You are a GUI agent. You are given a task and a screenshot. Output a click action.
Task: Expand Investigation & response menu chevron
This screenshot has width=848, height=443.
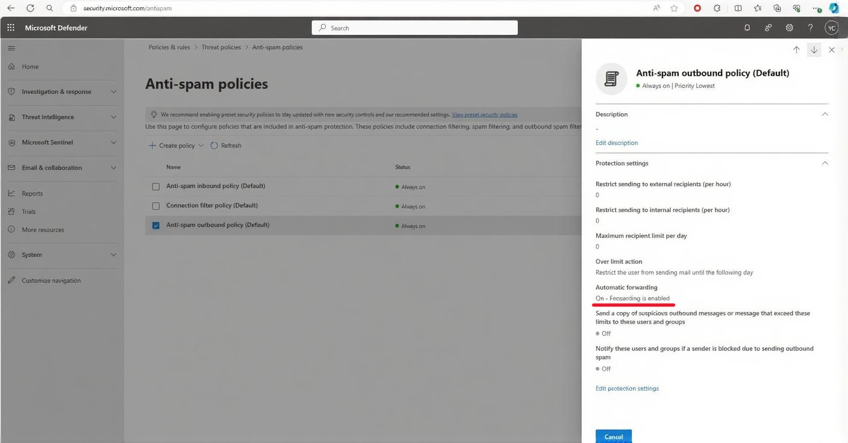(113, 91)
